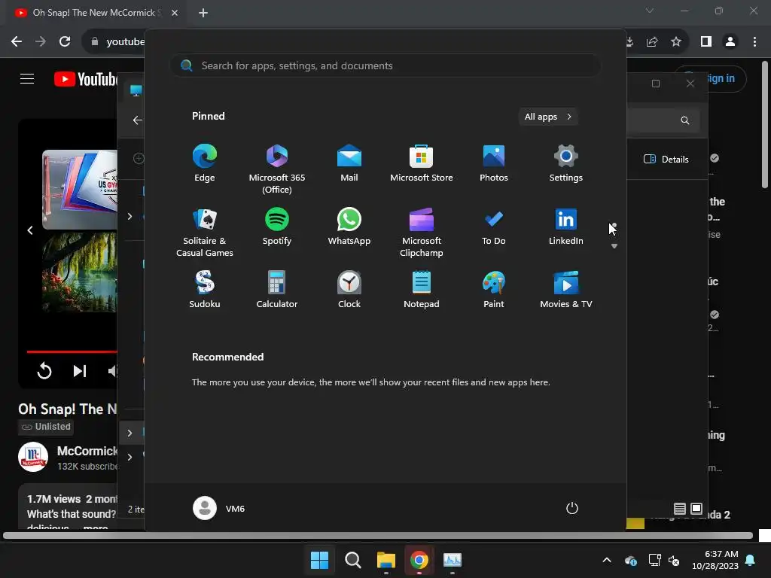Viewport: 771px width, 578px height.
Task: Open taskbar Search
Action: 352,560
